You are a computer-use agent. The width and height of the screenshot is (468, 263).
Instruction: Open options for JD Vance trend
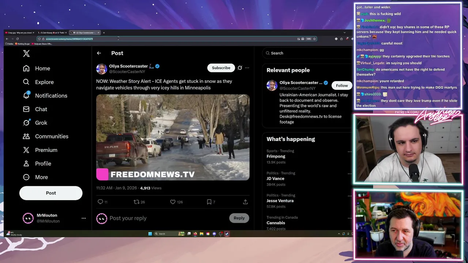tap(350, 174)
